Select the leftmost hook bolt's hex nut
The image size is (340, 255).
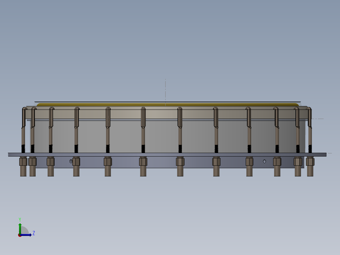point(23,162)
